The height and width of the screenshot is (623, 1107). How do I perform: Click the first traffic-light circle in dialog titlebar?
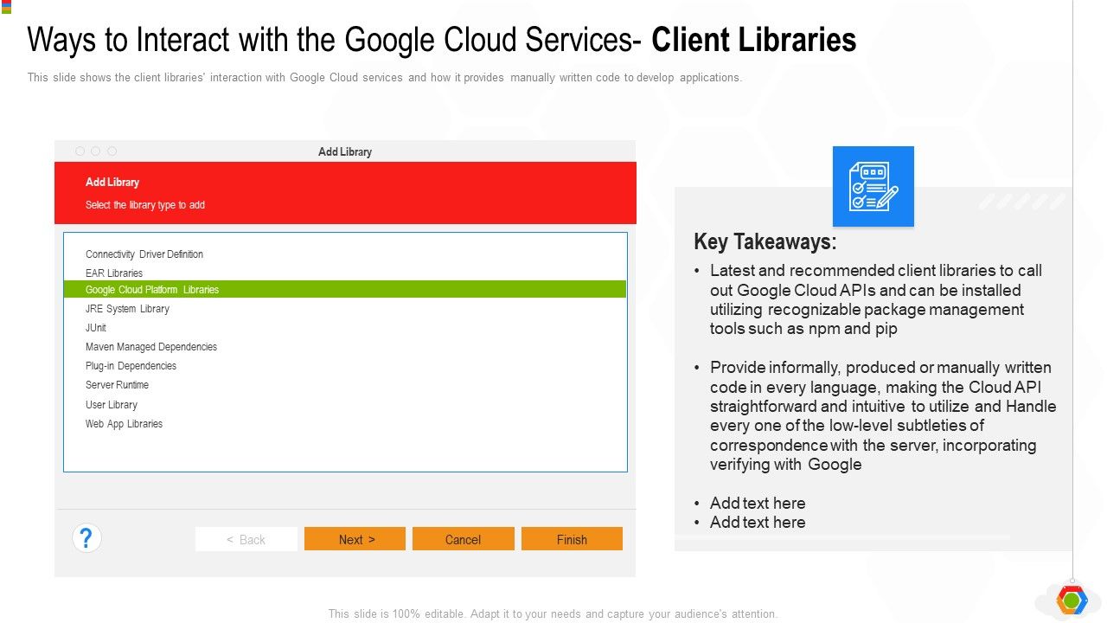80,150
